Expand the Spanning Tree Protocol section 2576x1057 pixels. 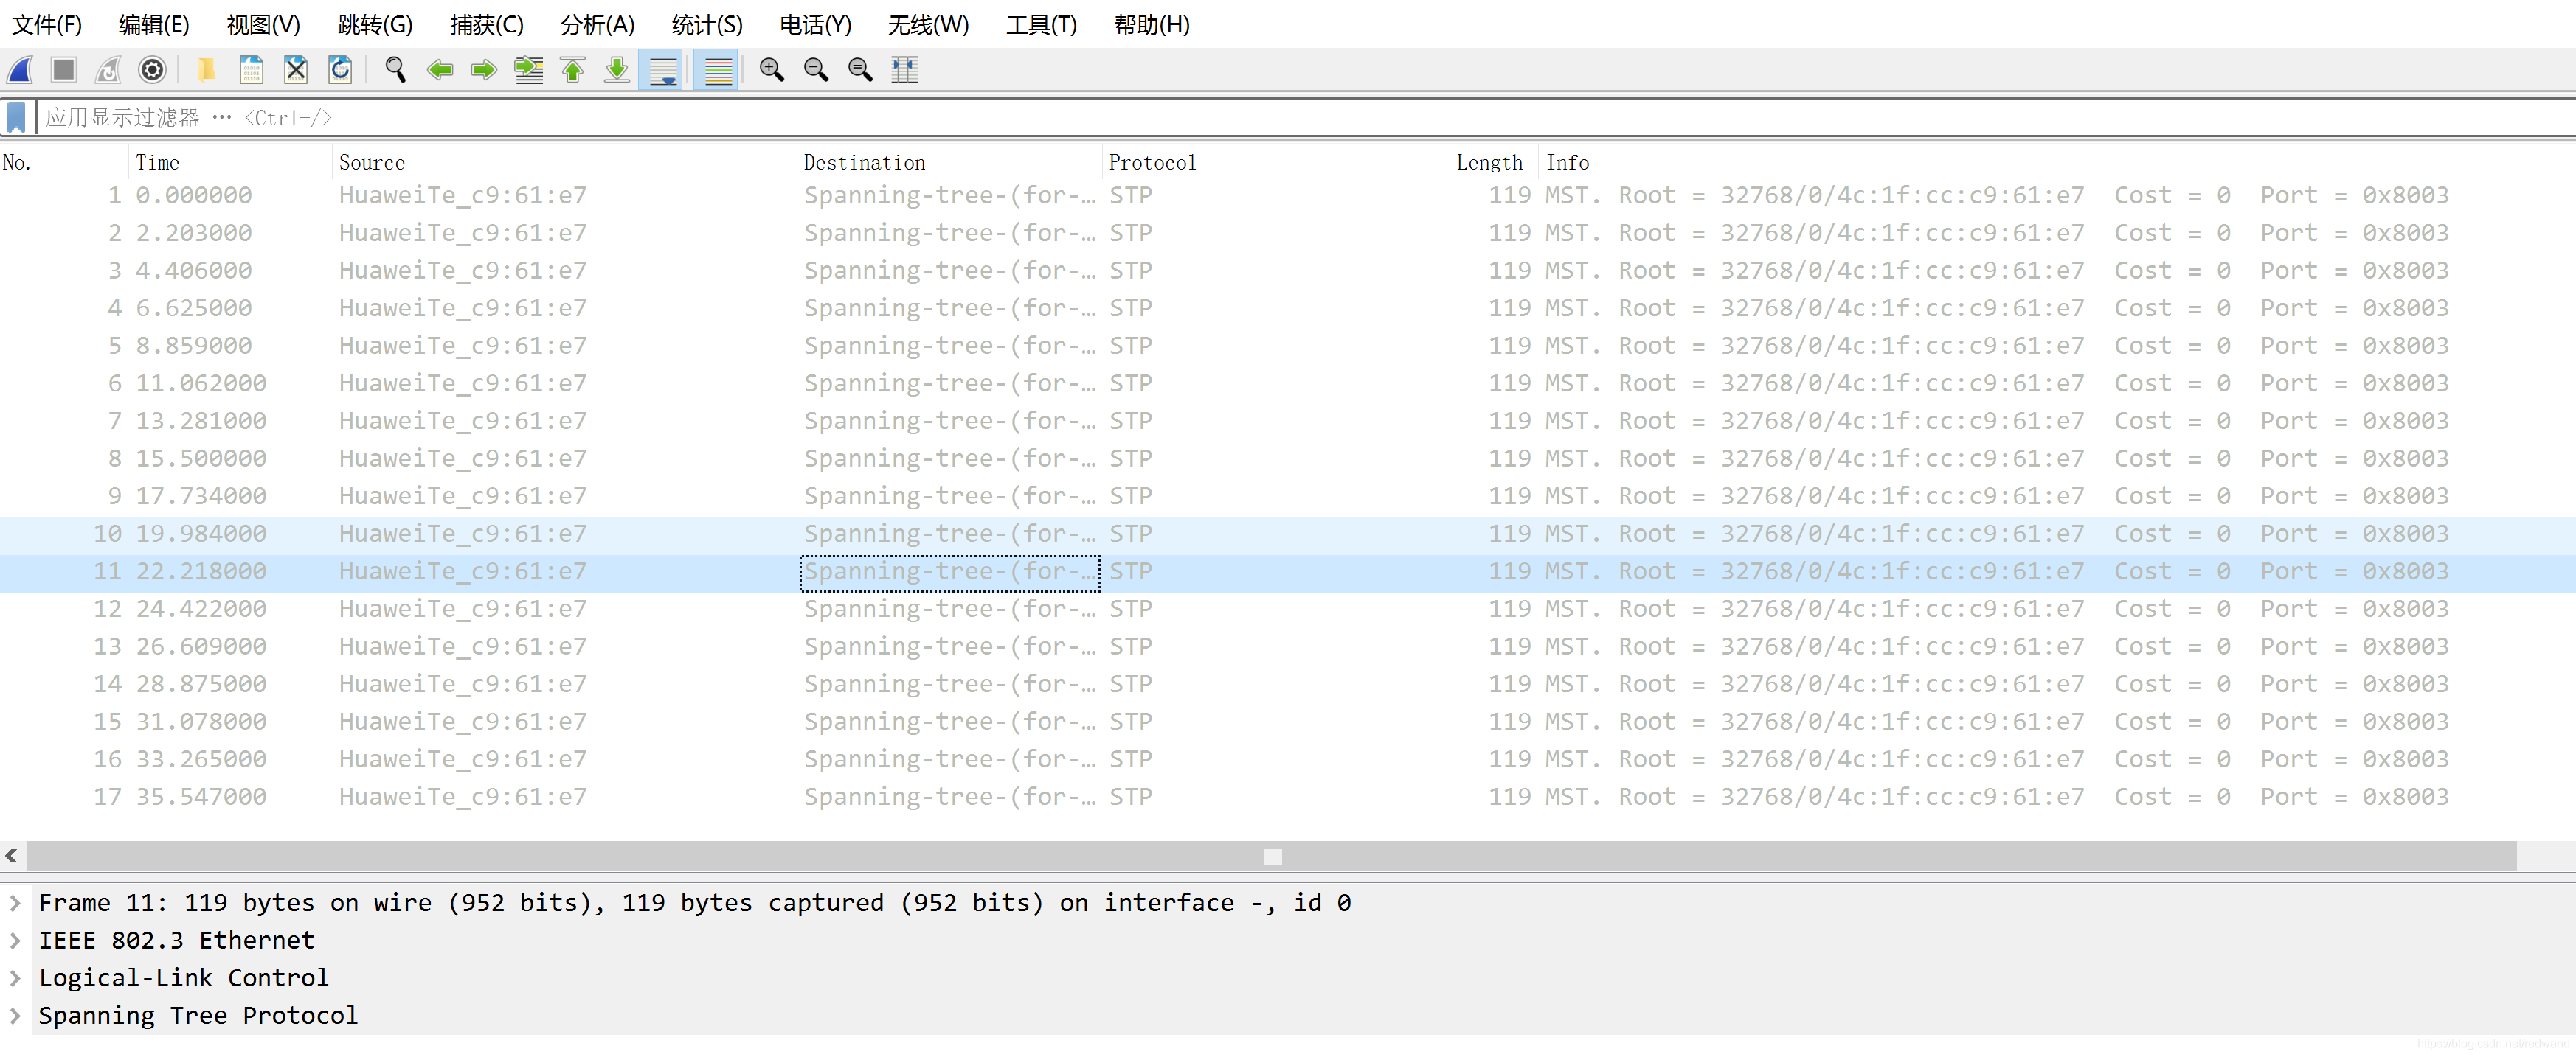(x=15, y=1016)
